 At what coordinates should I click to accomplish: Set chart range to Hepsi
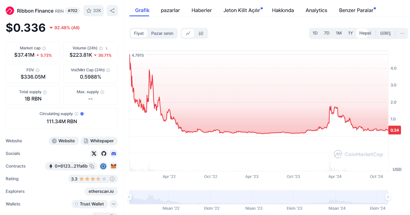coord(365,33)
